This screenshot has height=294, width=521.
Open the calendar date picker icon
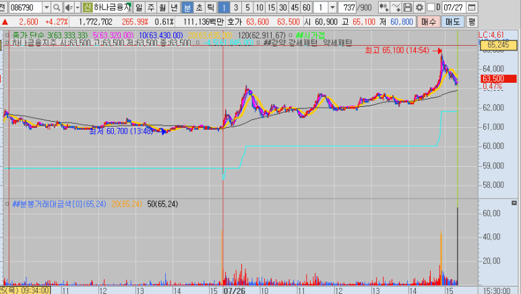coord(471,7)
